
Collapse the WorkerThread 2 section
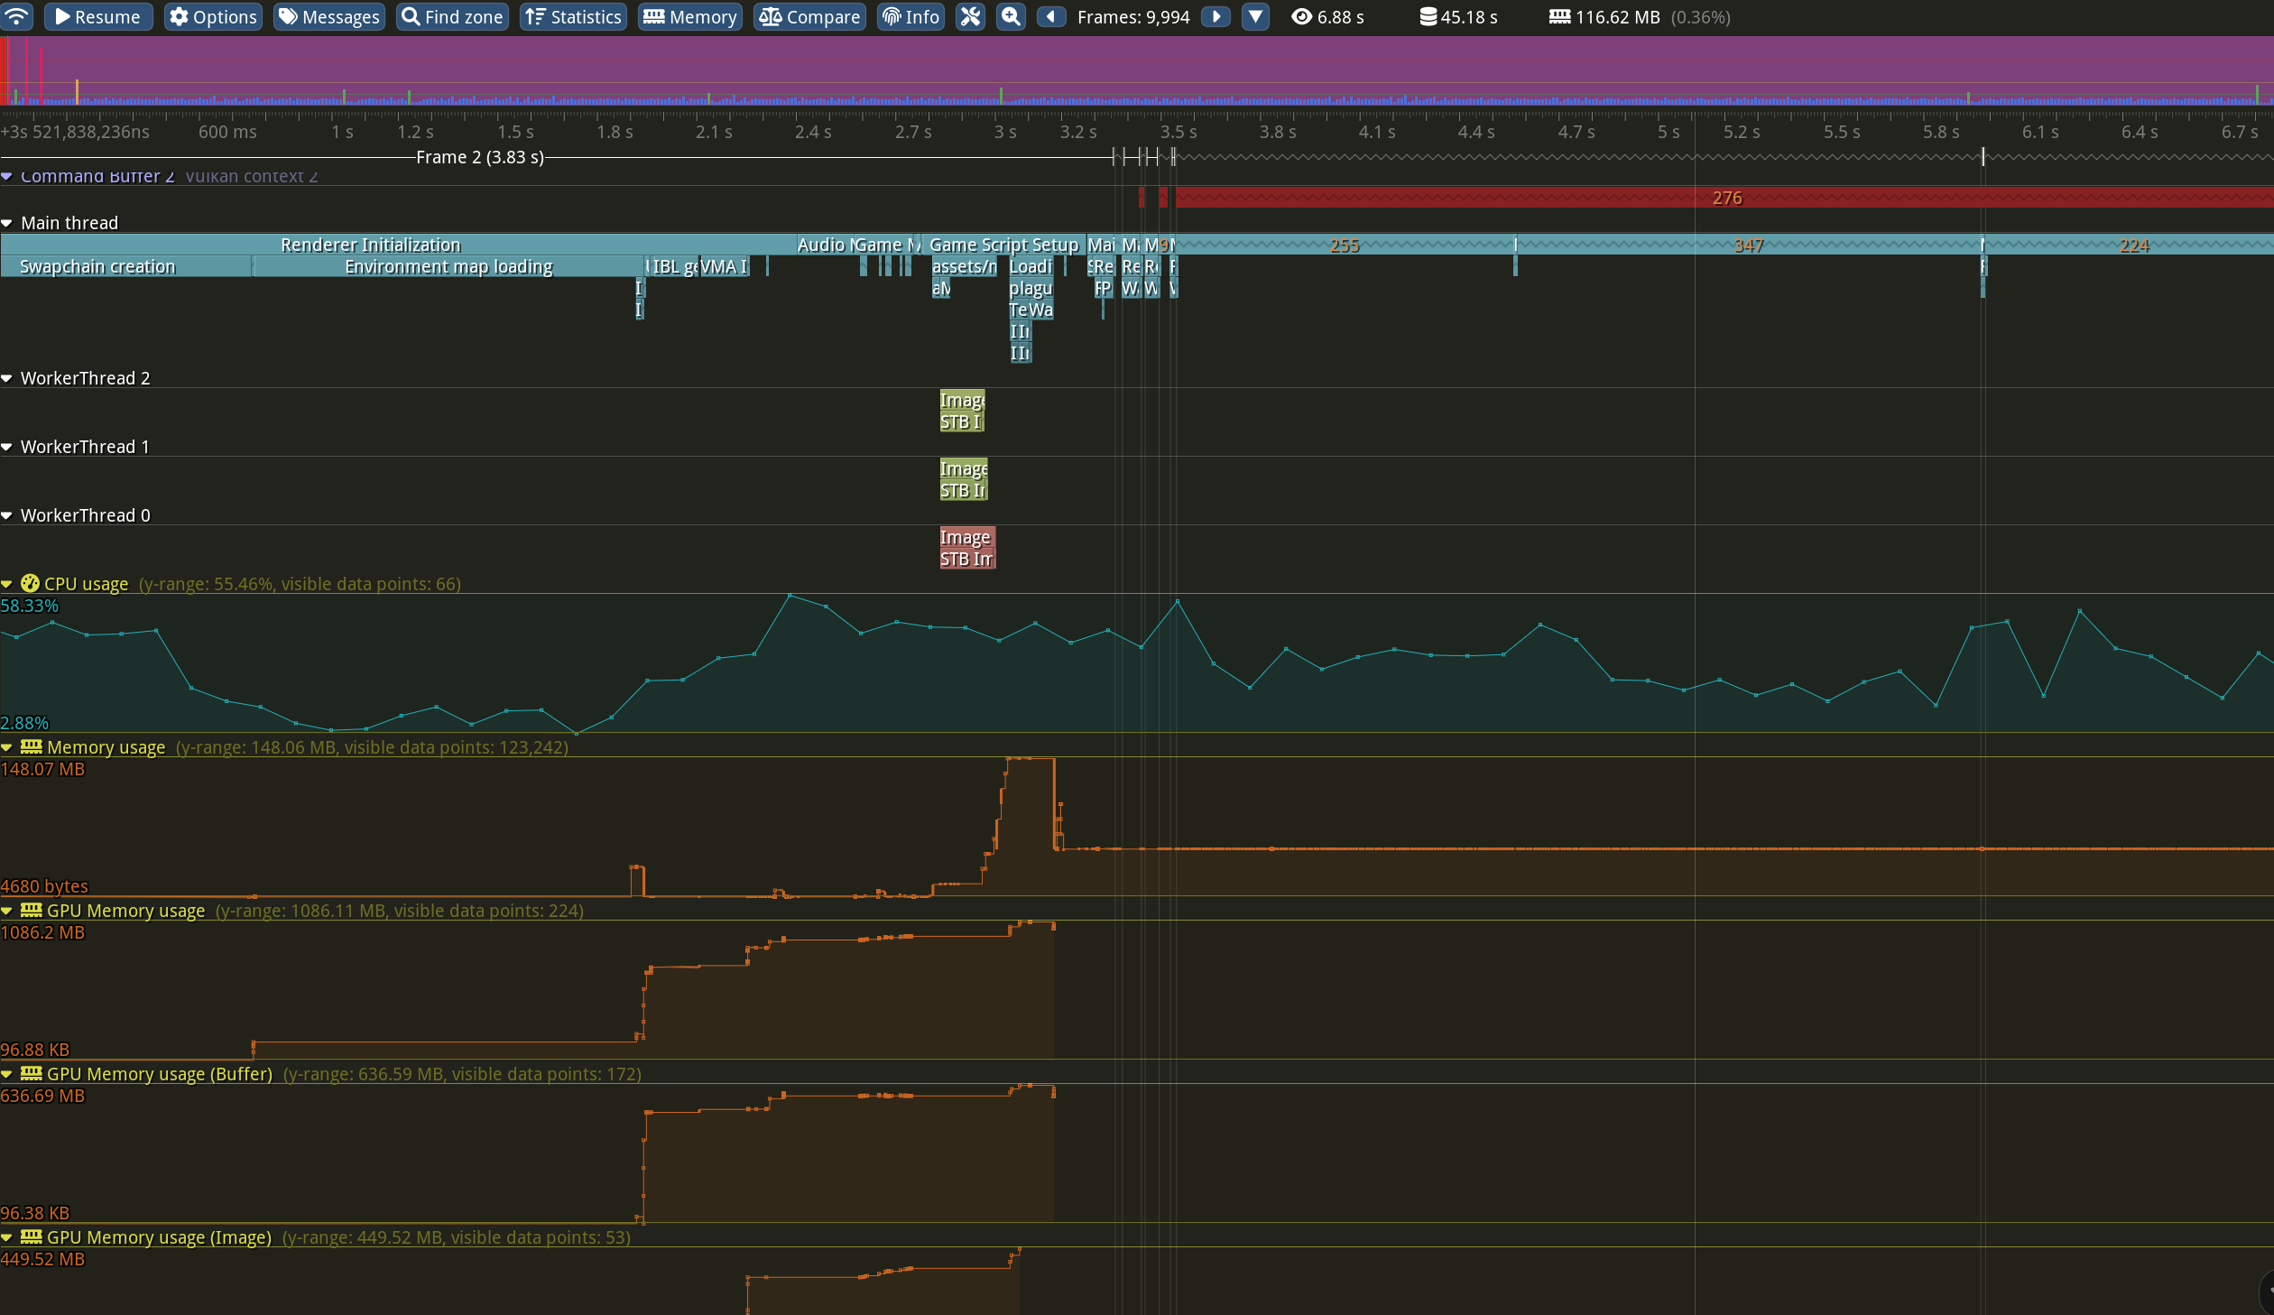[7, 378]
